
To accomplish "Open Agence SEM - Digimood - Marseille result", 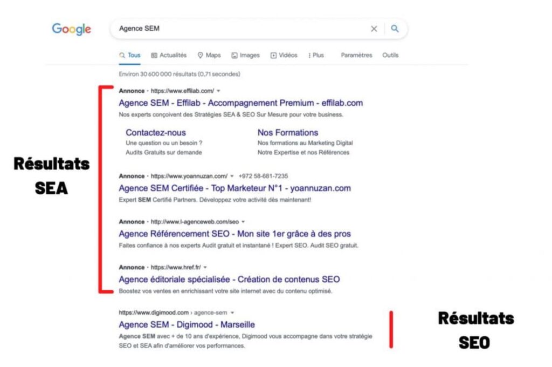I will click(x=187, y=325).
